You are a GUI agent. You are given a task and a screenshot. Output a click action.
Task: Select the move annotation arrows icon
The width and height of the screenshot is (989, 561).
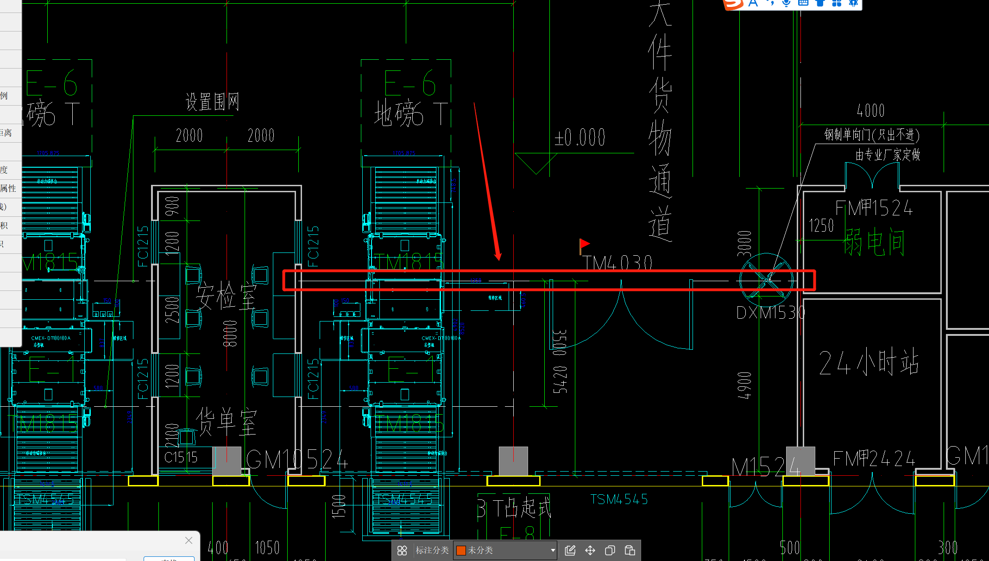590,550
